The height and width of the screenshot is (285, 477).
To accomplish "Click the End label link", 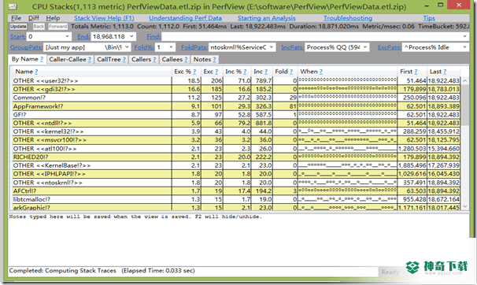I will pos(83,37).
